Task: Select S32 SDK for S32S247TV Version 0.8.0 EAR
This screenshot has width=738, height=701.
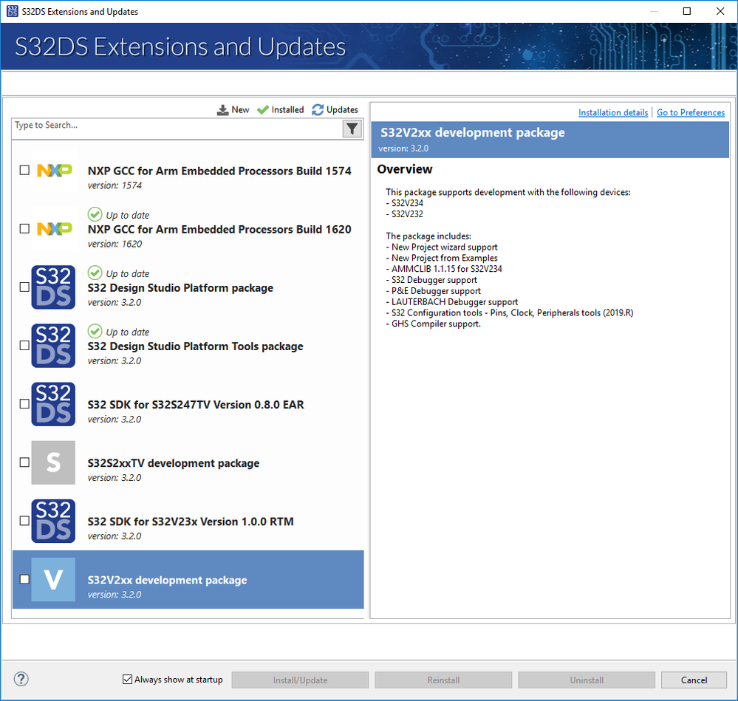Action: pos(196,405)
